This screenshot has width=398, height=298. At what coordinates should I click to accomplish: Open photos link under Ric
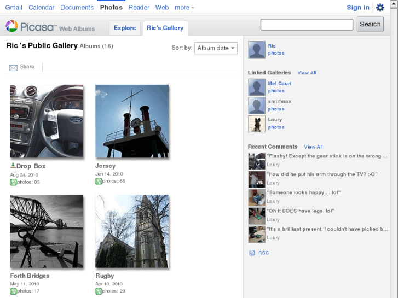(x=276, y=53)
